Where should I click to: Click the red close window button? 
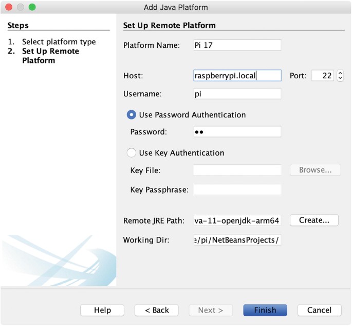click(x=9, y=7)
